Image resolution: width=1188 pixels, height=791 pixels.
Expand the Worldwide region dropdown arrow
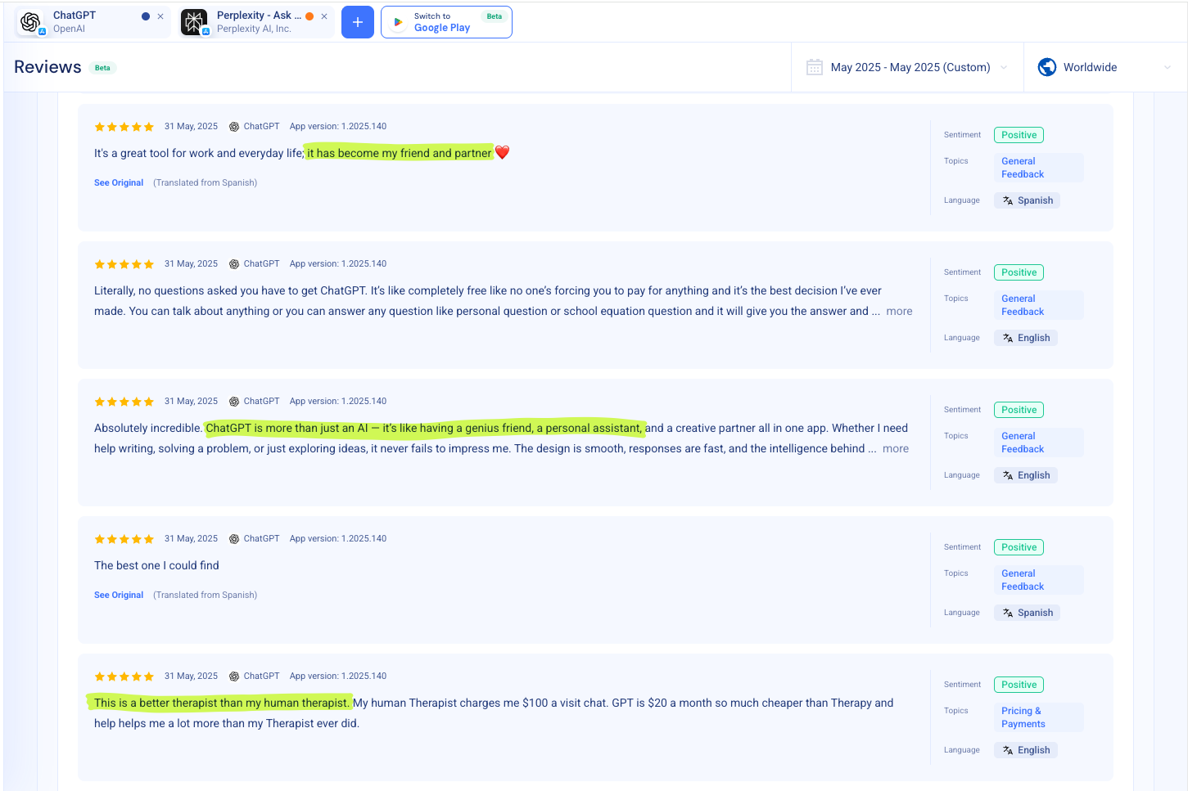(x=1168, y=67)
